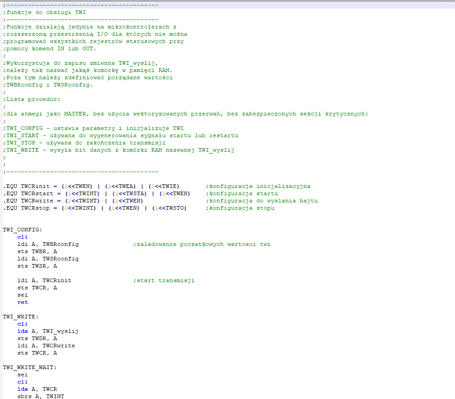Click the 'ldi A, TWCRinit' instruction
This screenshot has width=455, height=399.
click(44, 280)
